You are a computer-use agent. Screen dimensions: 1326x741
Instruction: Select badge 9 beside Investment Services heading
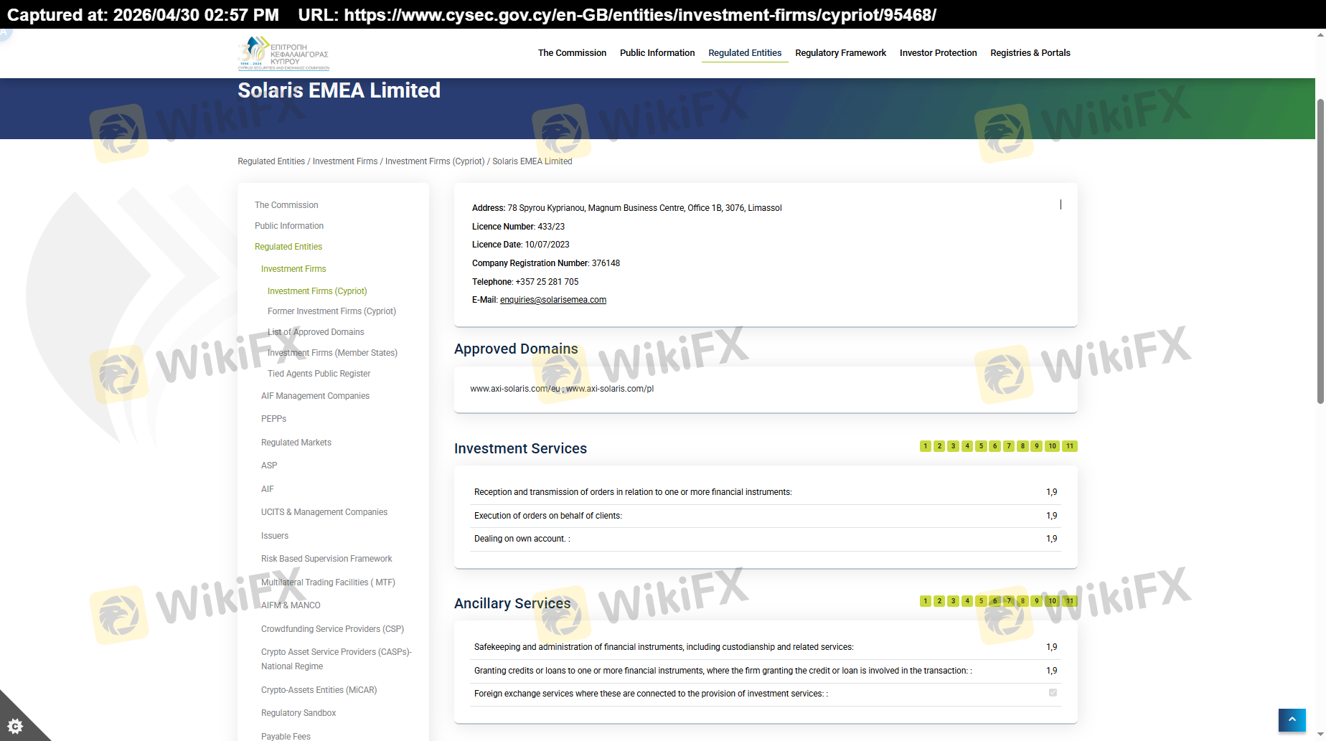(1036, 446)
